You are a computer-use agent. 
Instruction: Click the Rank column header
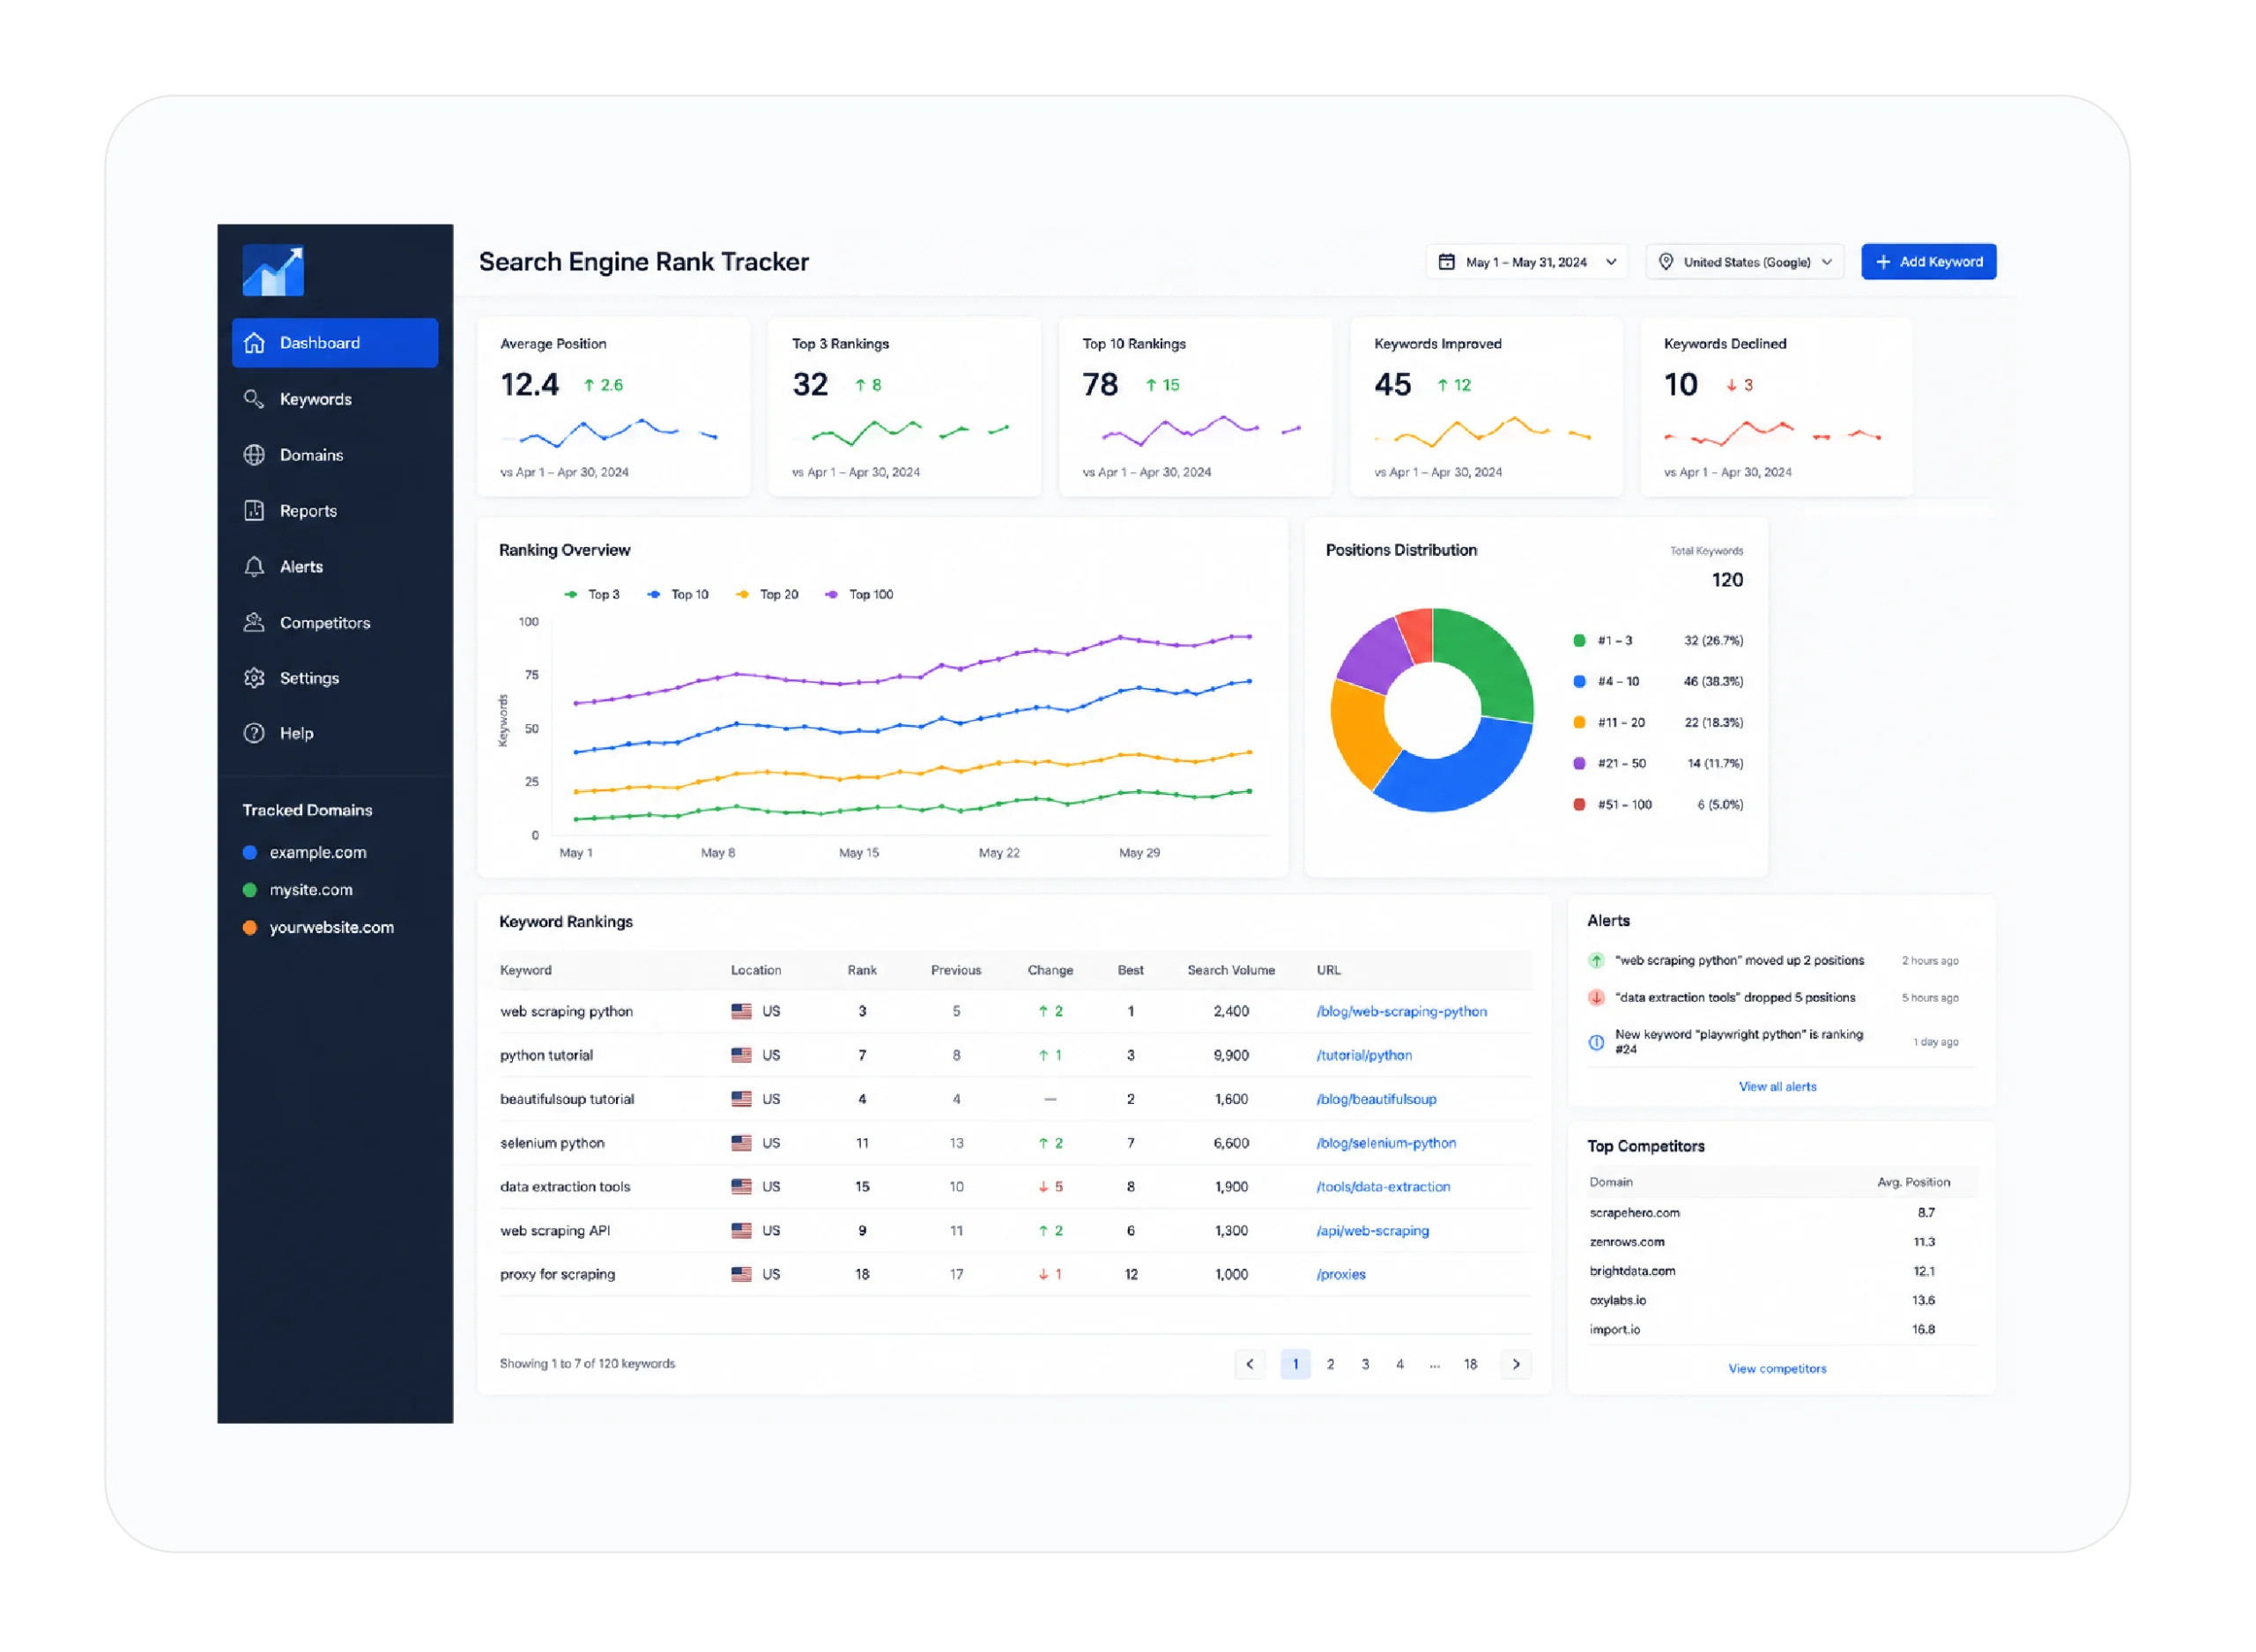click(x=862, y=971)
